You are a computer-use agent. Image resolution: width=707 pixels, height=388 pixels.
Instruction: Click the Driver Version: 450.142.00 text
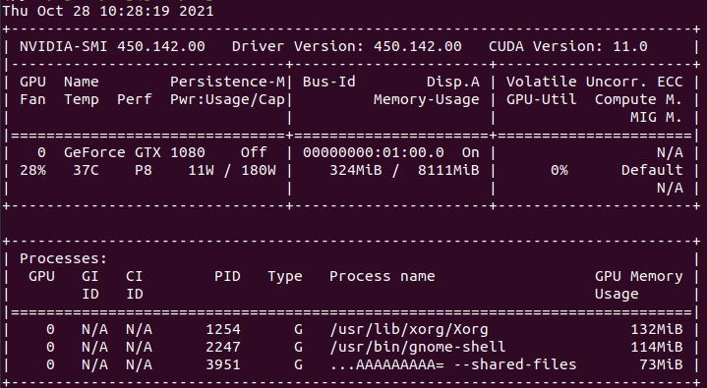[347, 46]
